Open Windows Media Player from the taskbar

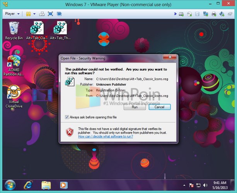pyautogui.click(x=64, y=185)
